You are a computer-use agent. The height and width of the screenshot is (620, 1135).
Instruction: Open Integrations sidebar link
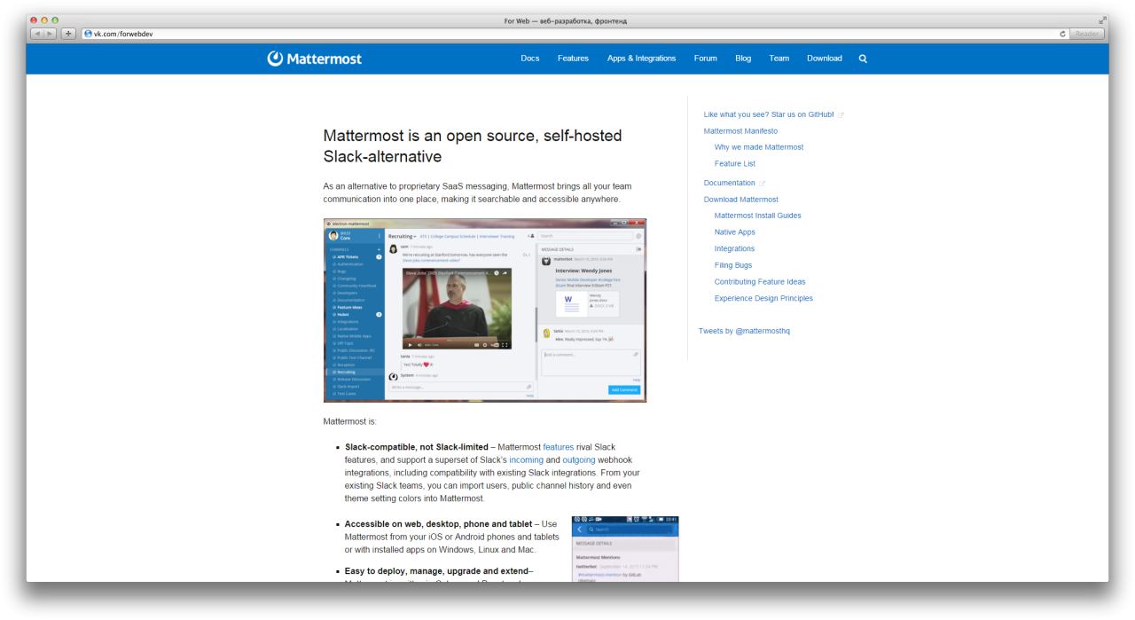[734, 249]
